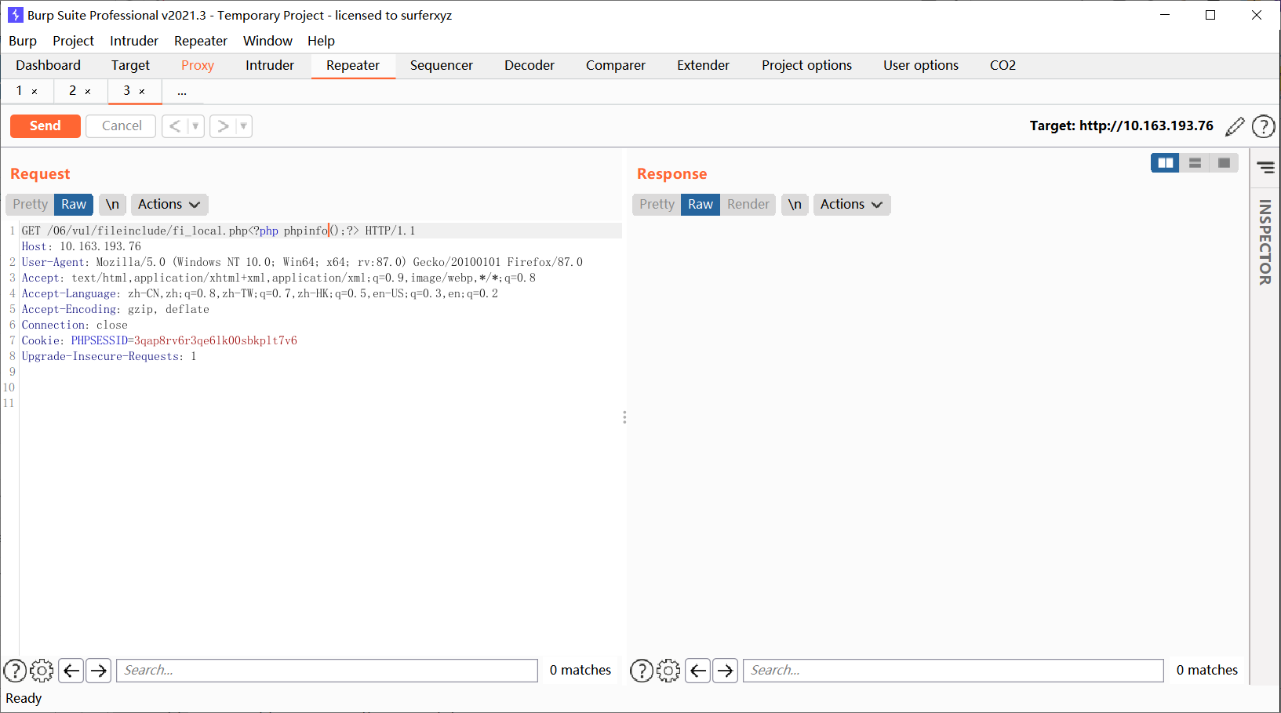
Task: Switch to Sequencer tab
Action: pyautogui.click(x=442, y=66)
